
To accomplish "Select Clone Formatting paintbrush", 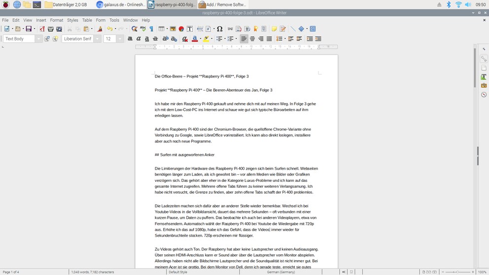I will pyautogui.click(x=100, y=29).
